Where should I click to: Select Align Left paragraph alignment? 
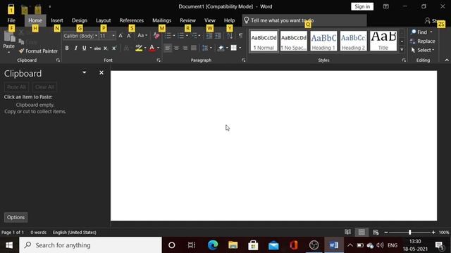pos(168,48)
